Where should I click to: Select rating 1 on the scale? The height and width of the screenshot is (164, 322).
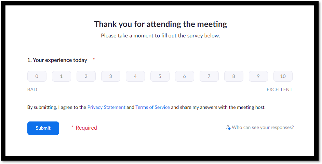tap(62, 76)
